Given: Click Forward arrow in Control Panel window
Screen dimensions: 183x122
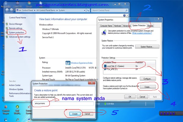Looking at the screenshot, I should [11, 10].
